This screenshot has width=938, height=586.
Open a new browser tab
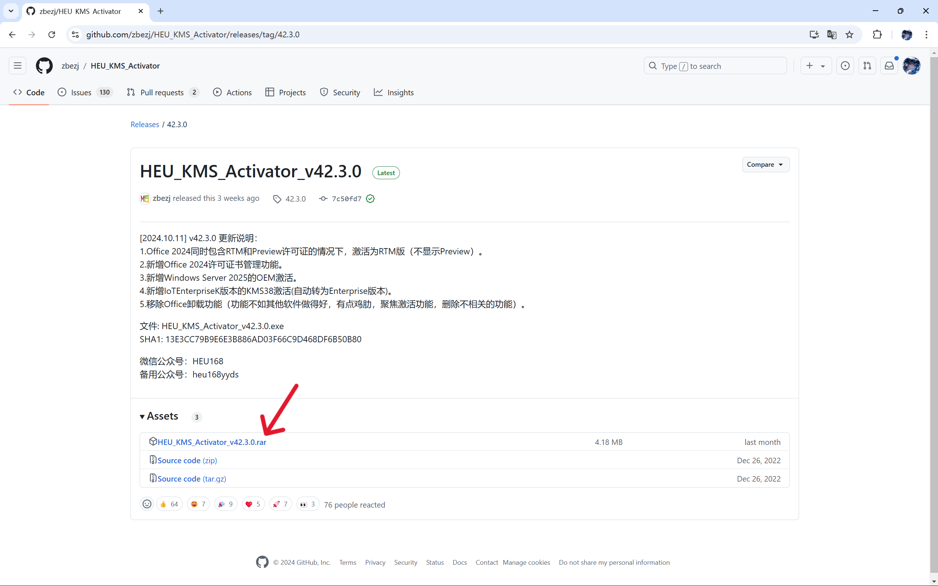coord(161,11)
